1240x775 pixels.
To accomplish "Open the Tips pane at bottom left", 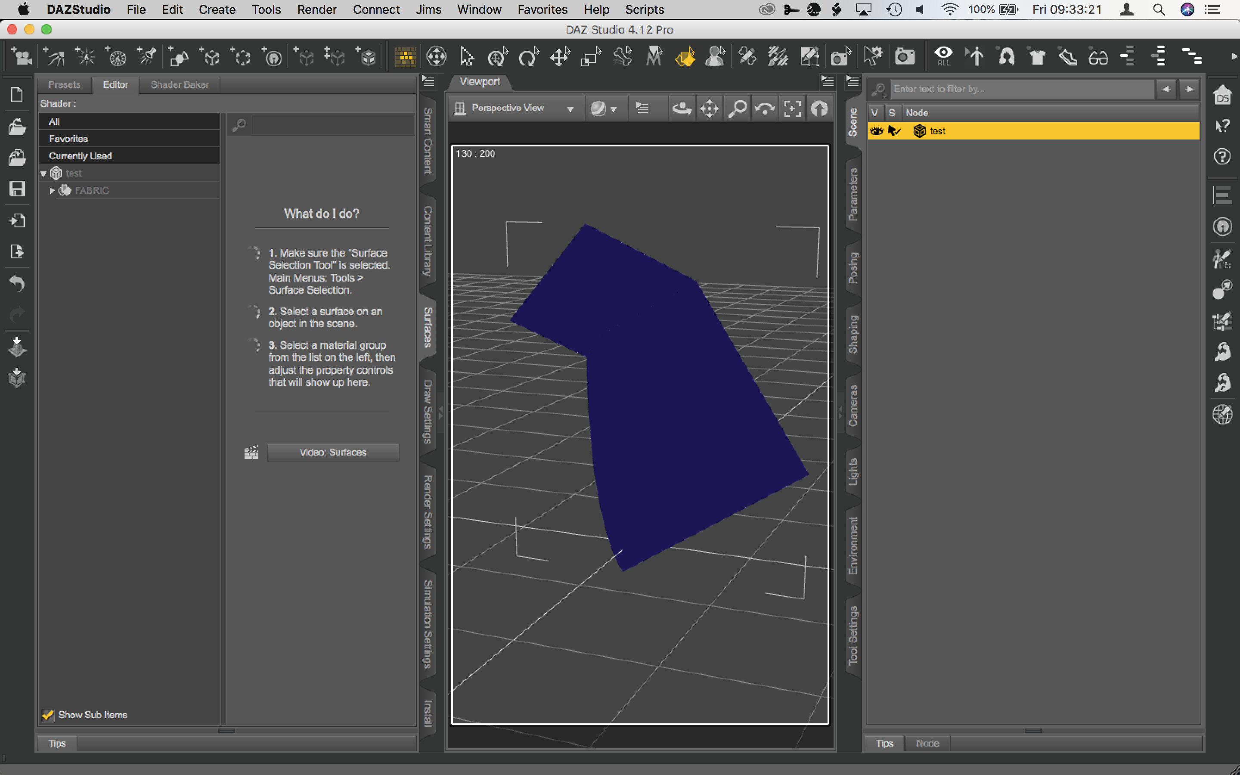I will (x=57, y=743).
